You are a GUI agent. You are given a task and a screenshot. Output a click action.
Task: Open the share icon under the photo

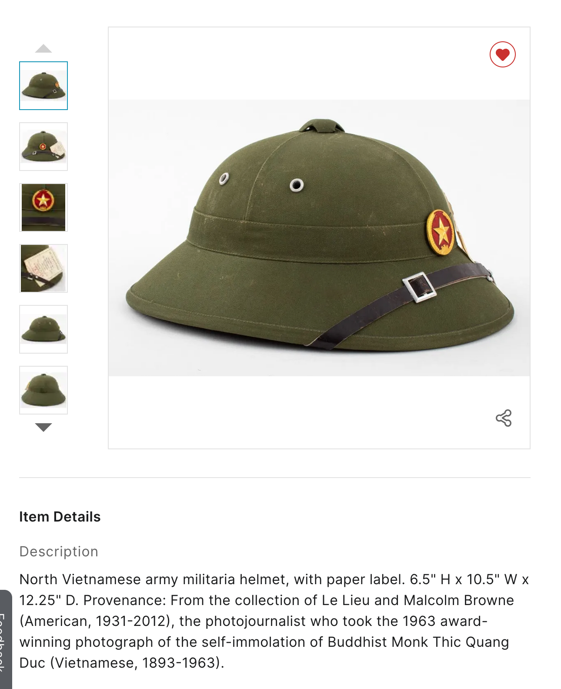coord(504,418)
